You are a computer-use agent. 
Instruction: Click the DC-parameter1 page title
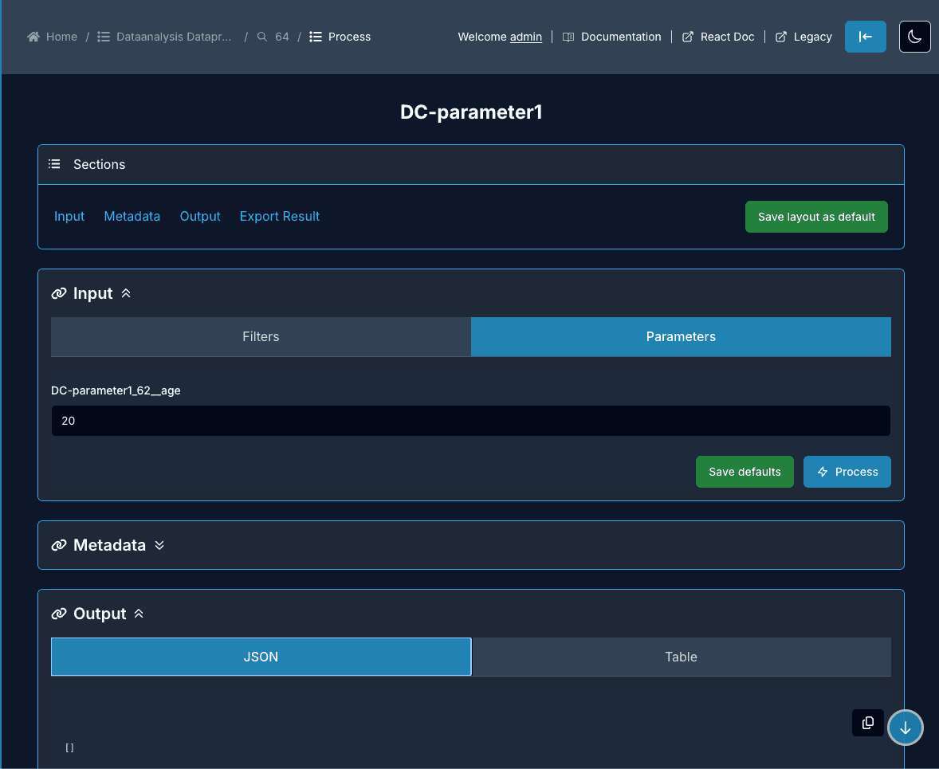point(471,112)
